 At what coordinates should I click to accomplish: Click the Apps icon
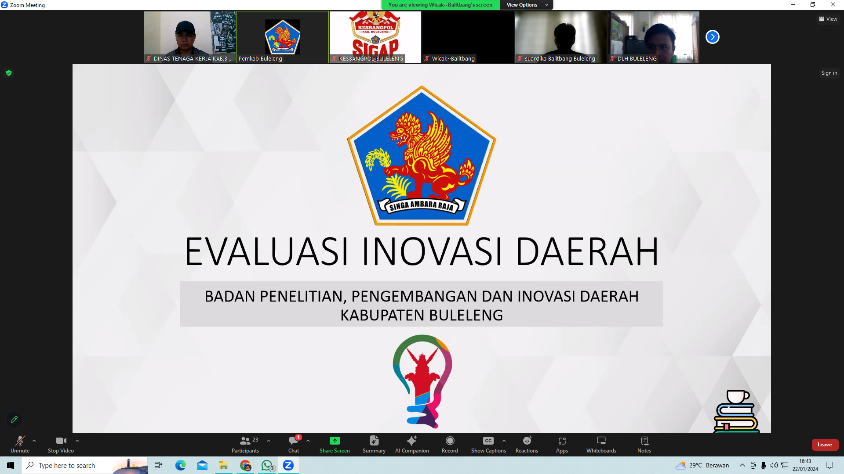(562, 444)
